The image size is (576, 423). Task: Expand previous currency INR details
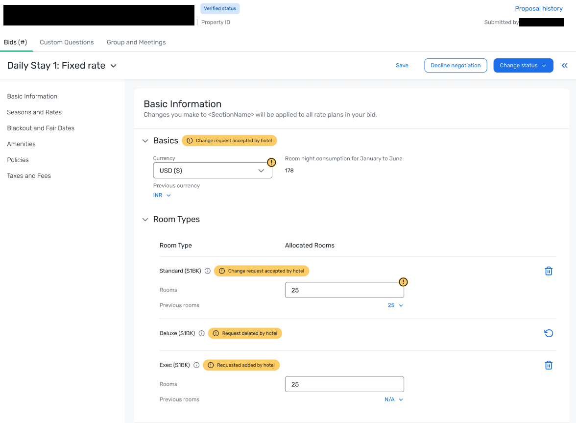click(162, 195)
